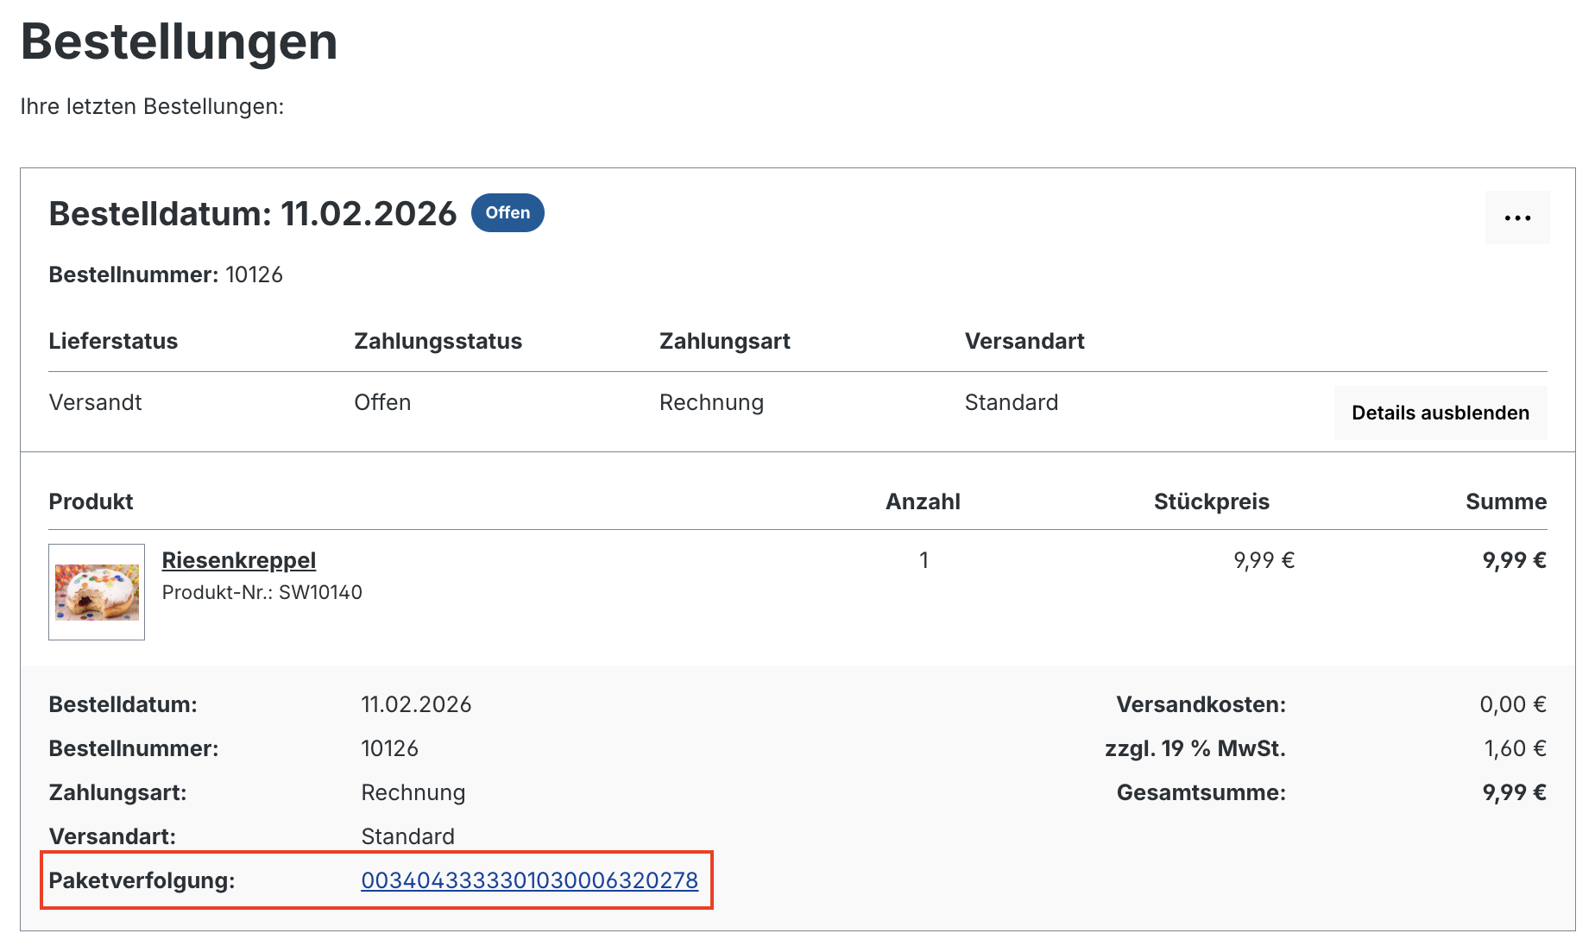Click the blue Offen status badge

tap(507, 213)
